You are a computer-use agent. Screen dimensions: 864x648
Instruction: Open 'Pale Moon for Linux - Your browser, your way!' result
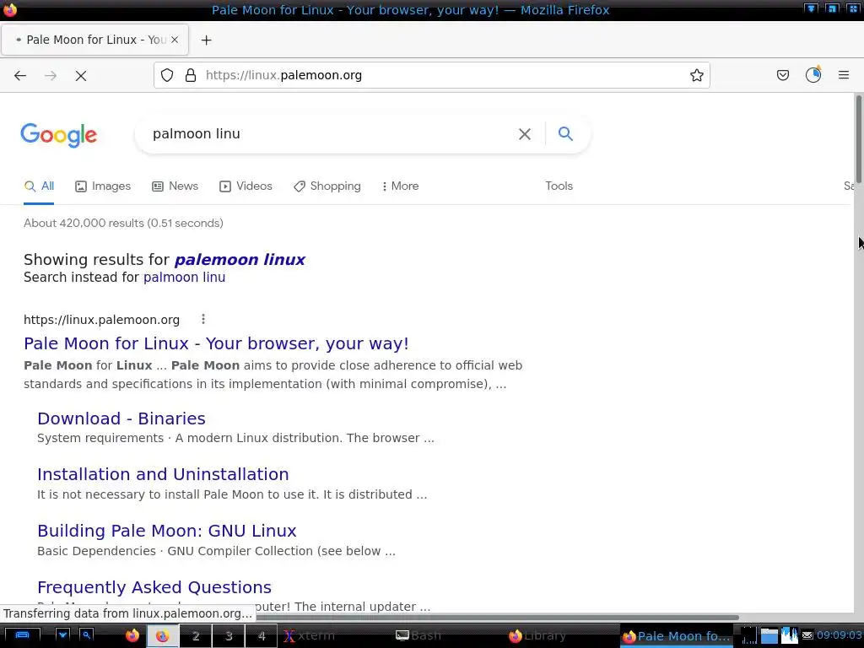216,343
